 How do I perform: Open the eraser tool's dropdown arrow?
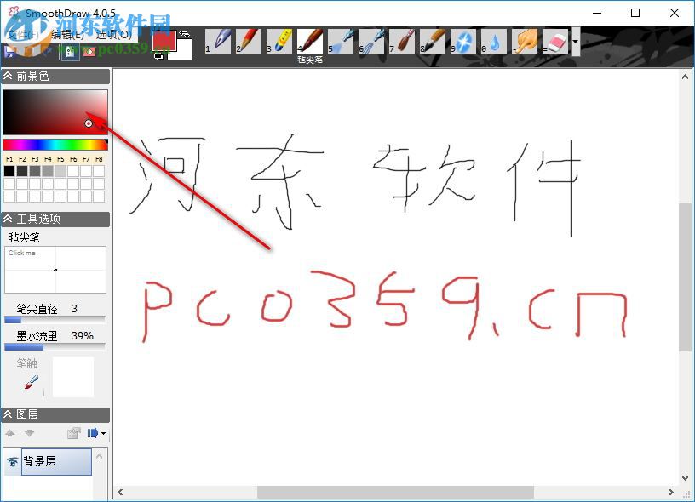[x=576, y=41]
